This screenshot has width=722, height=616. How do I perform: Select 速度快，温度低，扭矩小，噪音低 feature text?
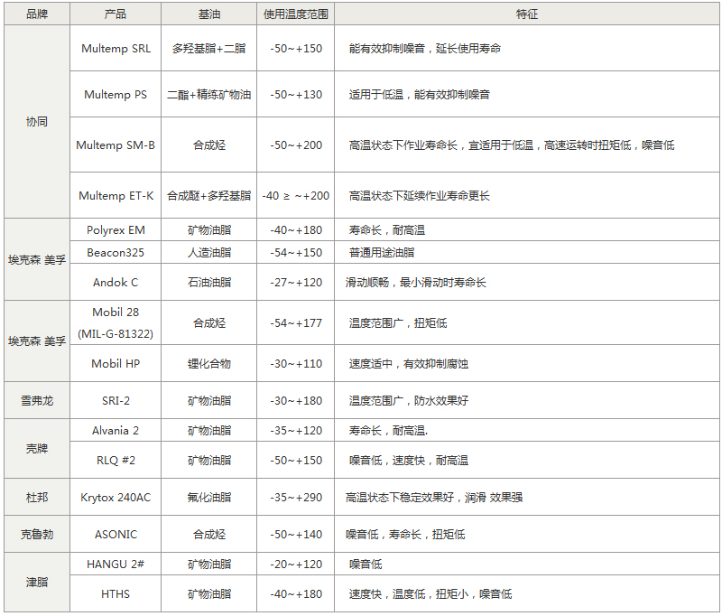pos(430,593)
